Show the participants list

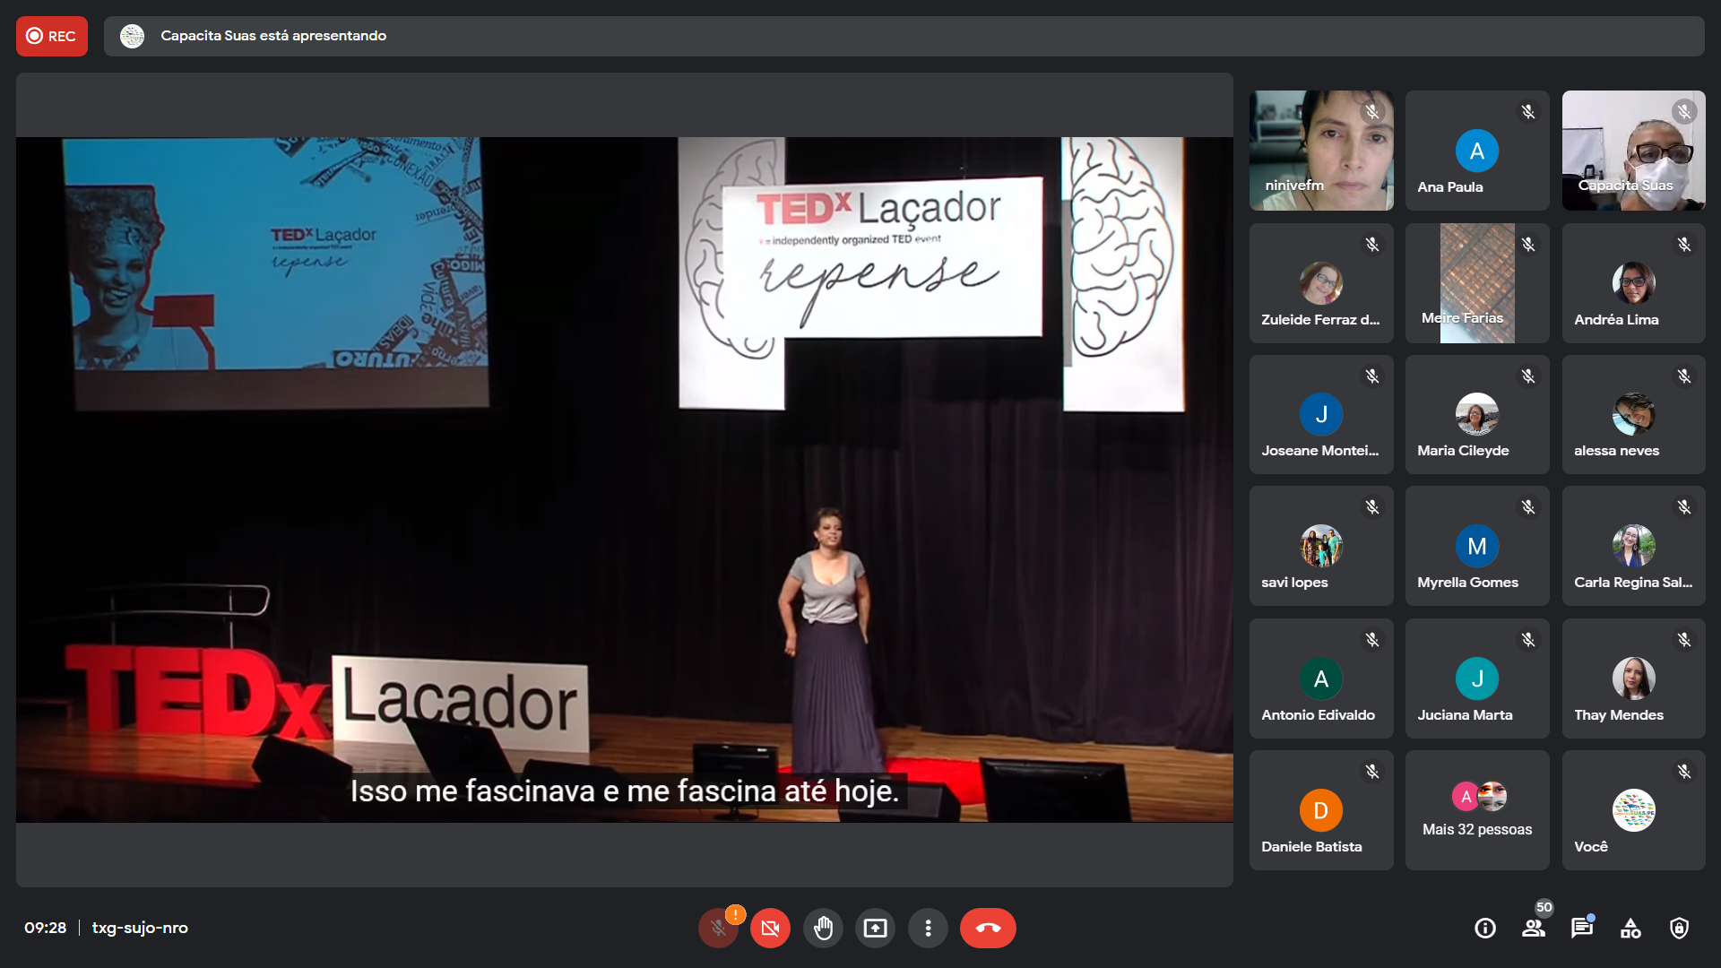point(1534,929)
